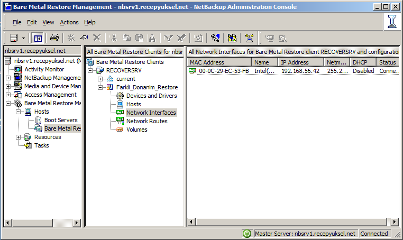Select Devices and Drivers item
The image size is (403, 240).
point(152,96)
